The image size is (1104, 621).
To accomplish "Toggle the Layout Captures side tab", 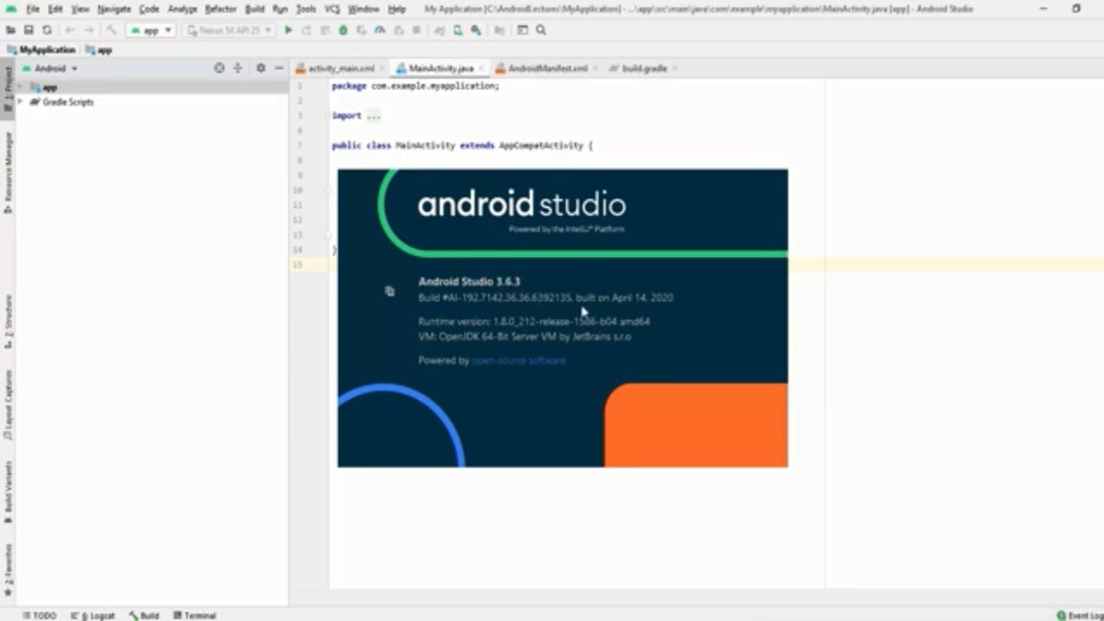I will (8, 405).
